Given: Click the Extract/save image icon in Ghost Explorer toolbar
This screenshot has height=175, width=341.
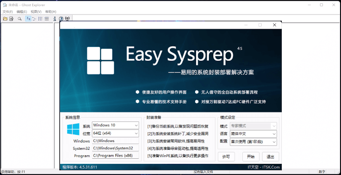Looking at the screenshot, I should [x=11, y=19].
